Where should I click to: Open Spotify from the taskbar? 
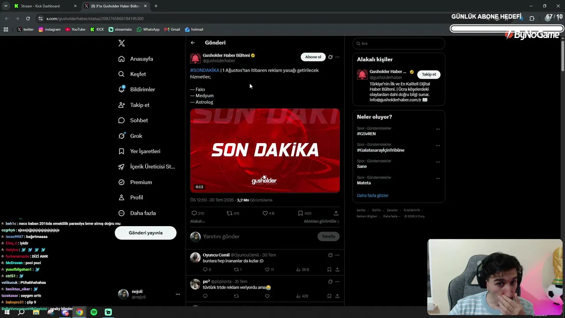94,312
